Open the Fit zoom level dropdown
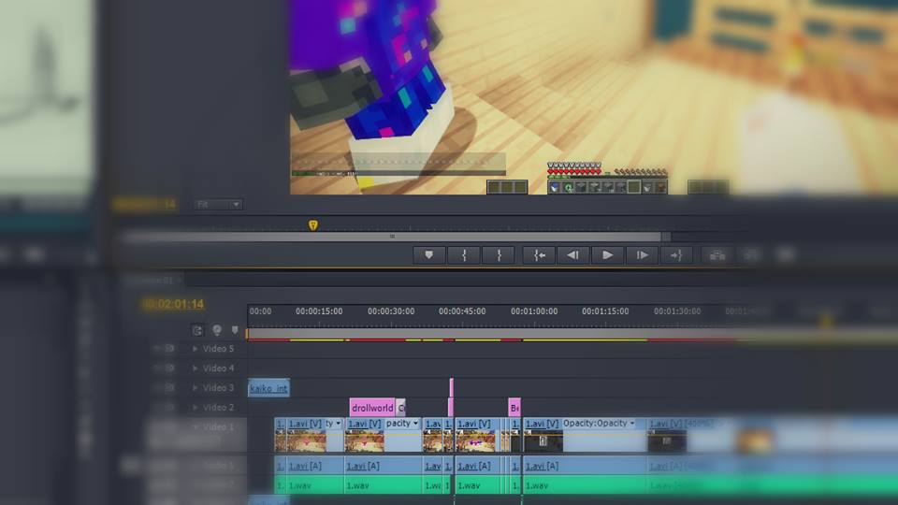This screenshot has height=505, width=898. [x=218, y=205]
